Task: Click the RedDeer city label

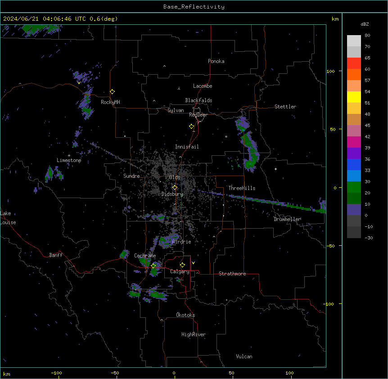Action: click(x=198, y=115)
